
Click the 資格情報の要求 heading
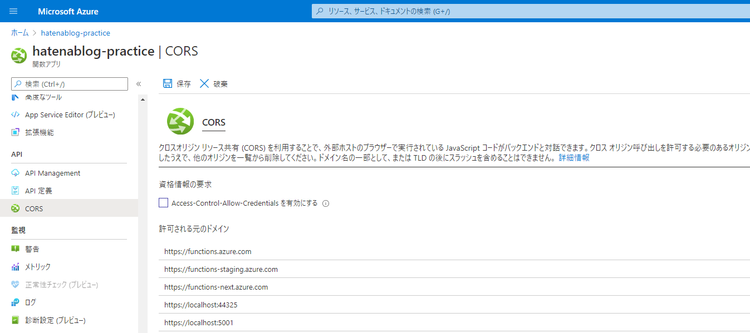click(x=185, y=184)
